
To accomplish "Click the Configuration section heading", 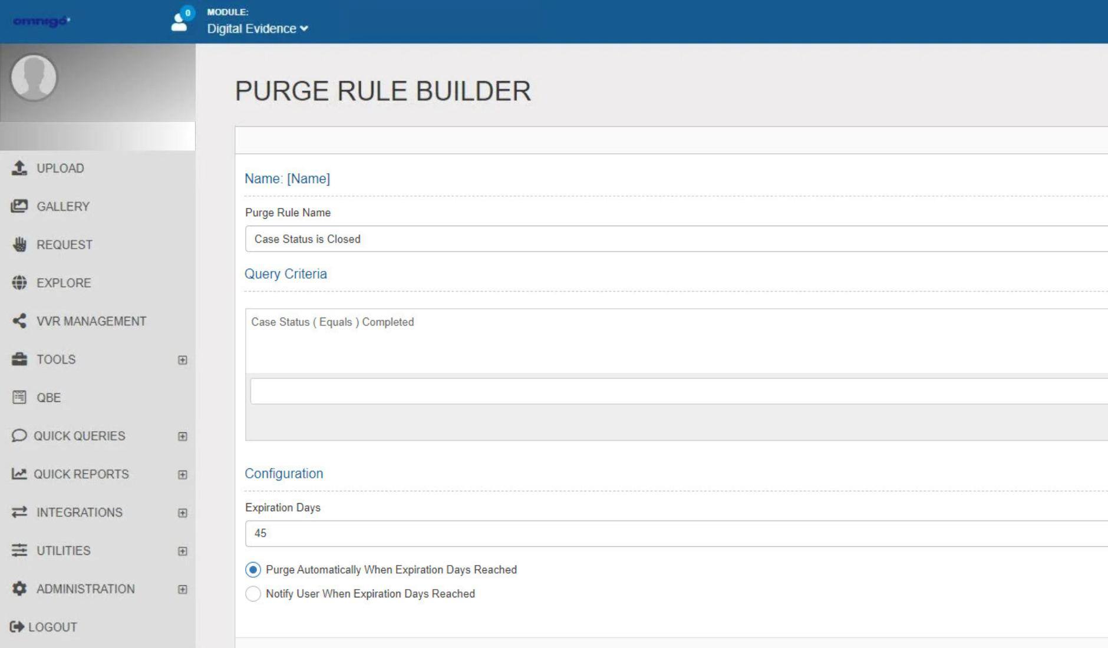I will [x=284, y=474].
